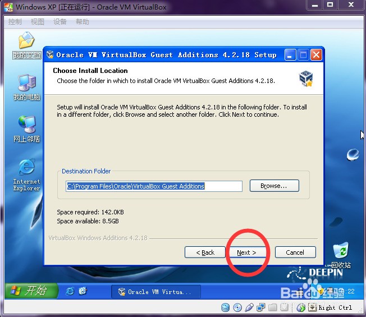
Task: Close the Guest Additions setup dialog
Action: coord(316,55)
